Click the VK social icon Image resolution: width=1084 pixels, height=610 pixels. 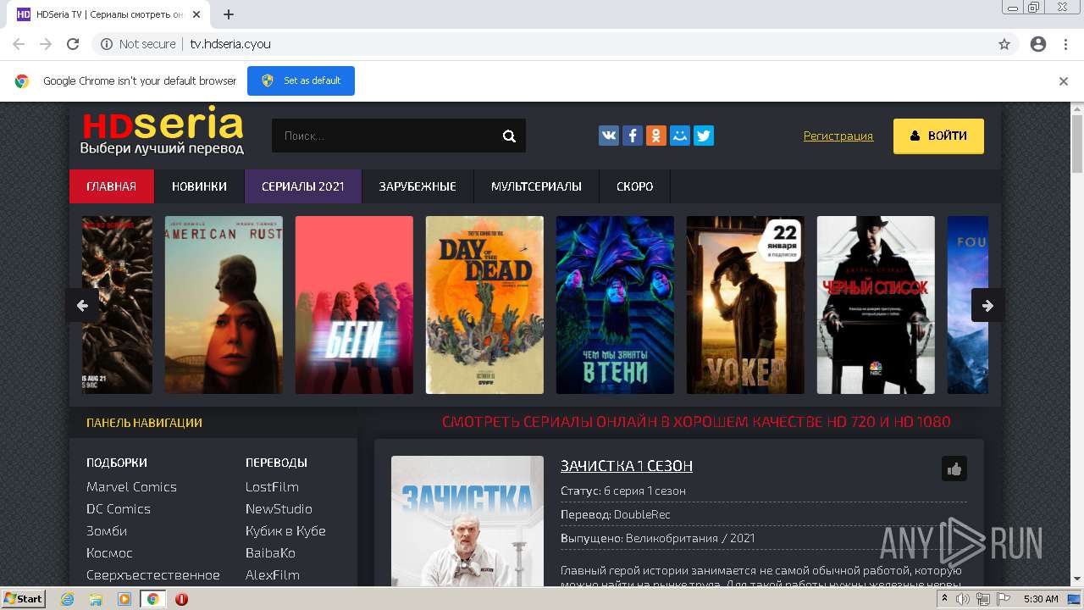pyautogui.click(x=609, y=136)
